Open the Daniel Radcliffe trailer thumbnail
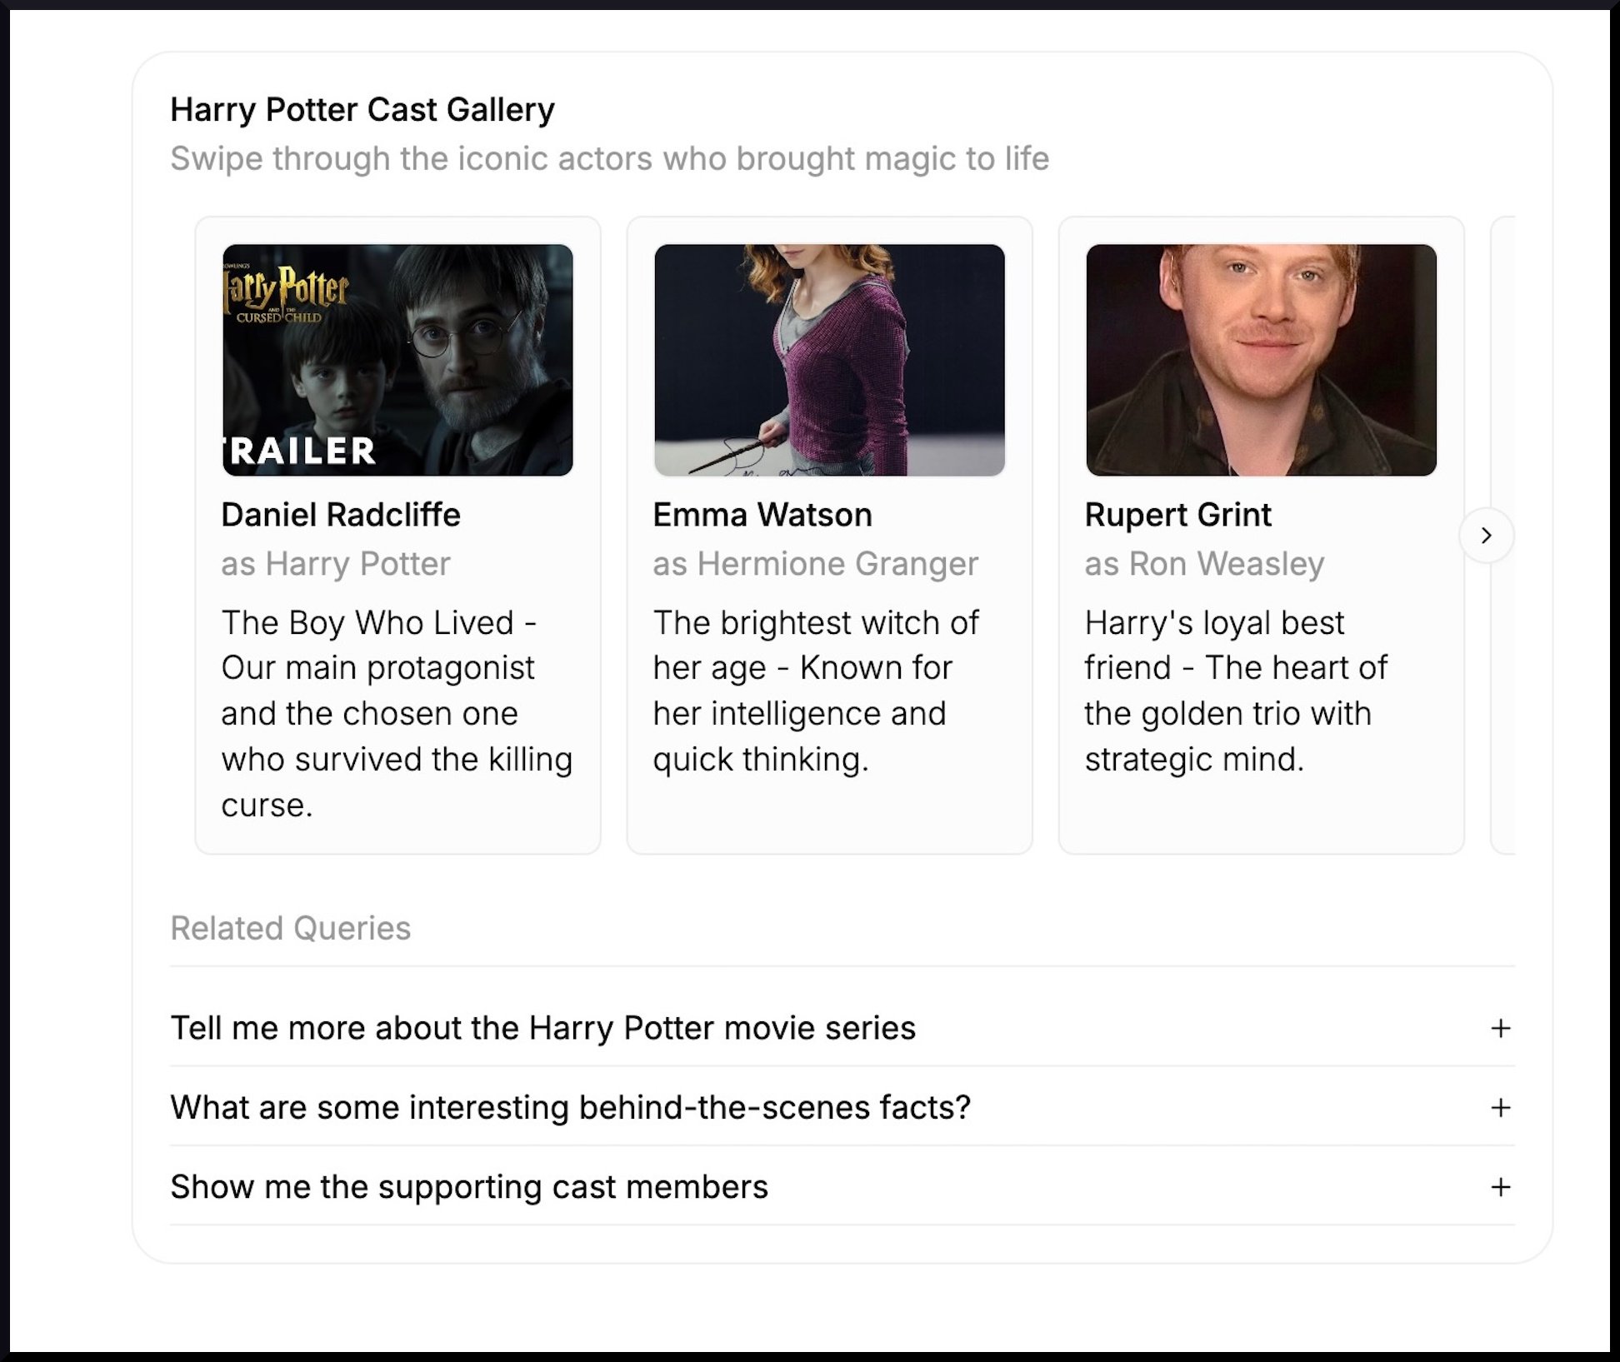Image resolution: width=1620 pixels, height=1362 pixels. coord(397,360)
